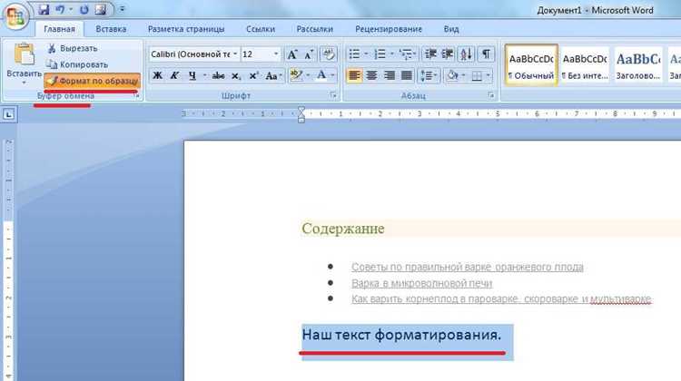Center align text
The image size is (681, 381).
pyautogui.click(x=371, y=75)
